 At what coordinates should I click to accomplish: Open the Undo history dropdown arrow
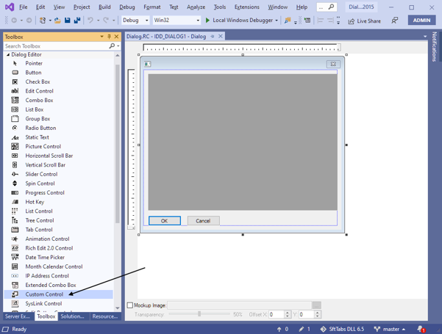[98, 21]
